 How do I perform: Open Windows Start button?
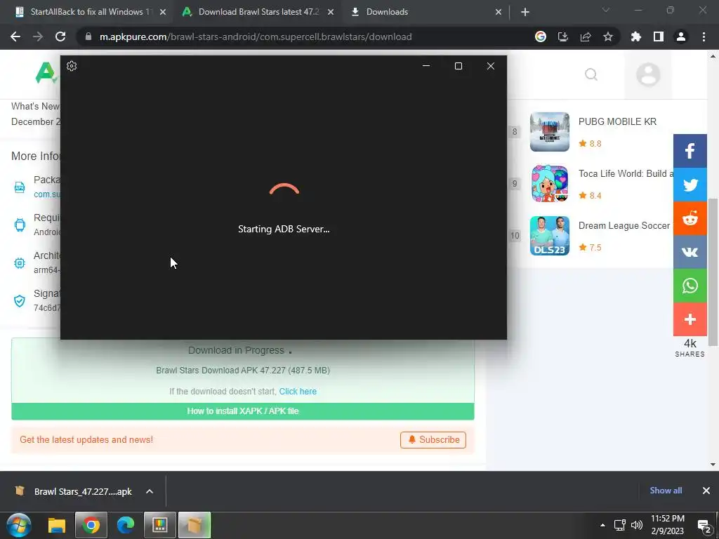19,525
